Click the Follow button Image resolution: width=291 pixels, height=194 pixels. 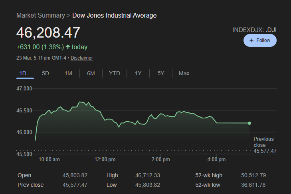[260, 40]
